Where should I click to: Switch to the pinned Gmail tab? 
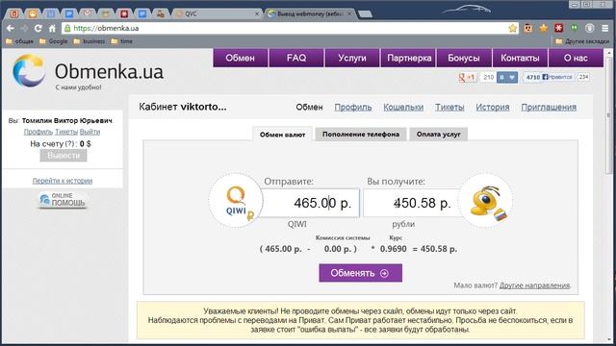click(x=88, y=13)
